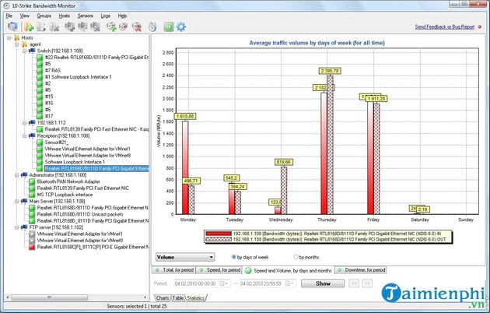Click the edit sensor clock toolbar icon
The image size is (490, 313).
pyautogui.click(x=124, y=27)
